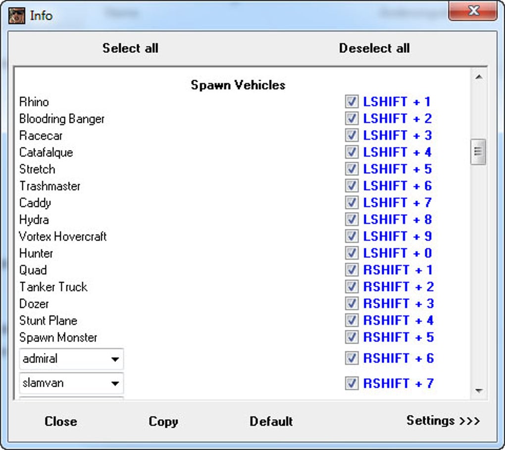Click the Tanker Truck label

tap(53, 287)
